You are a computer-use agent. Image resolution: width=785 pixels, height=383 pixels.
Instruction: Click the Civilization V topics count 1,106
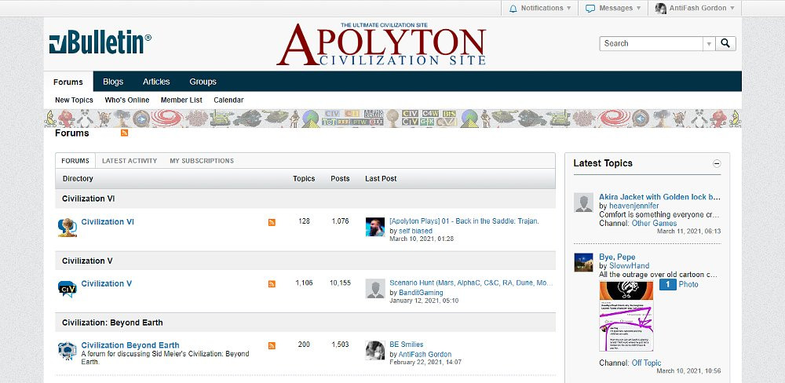304,283
